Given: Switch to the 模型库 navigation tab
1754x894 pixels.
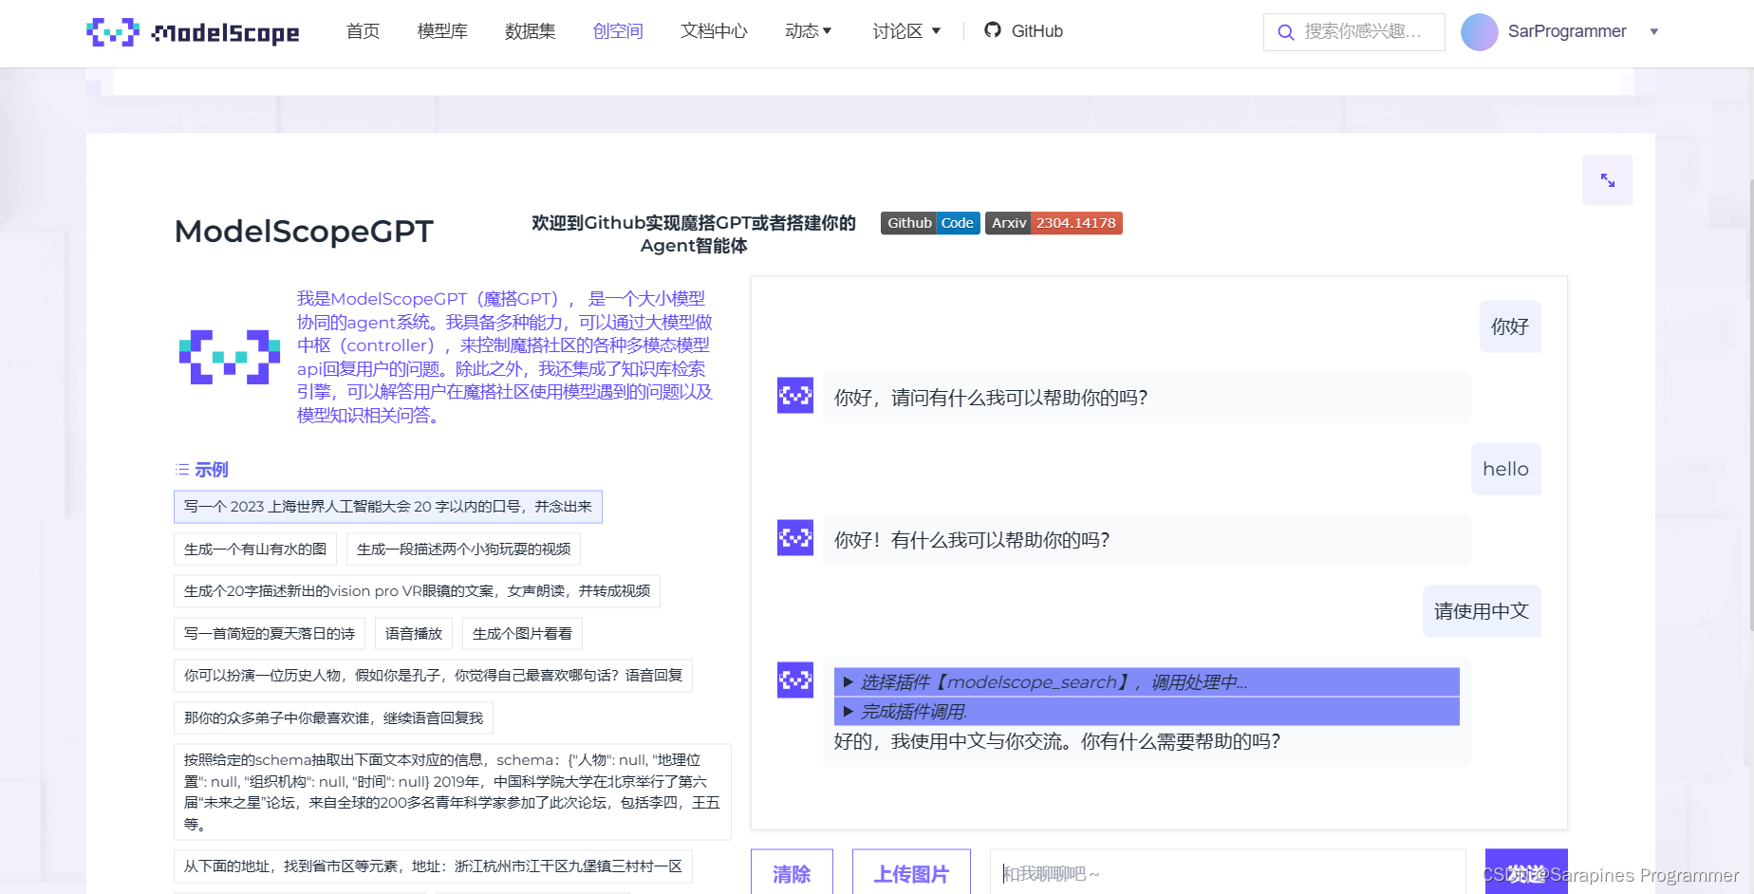Looking at the screenshot, I should tap(441, 30).
